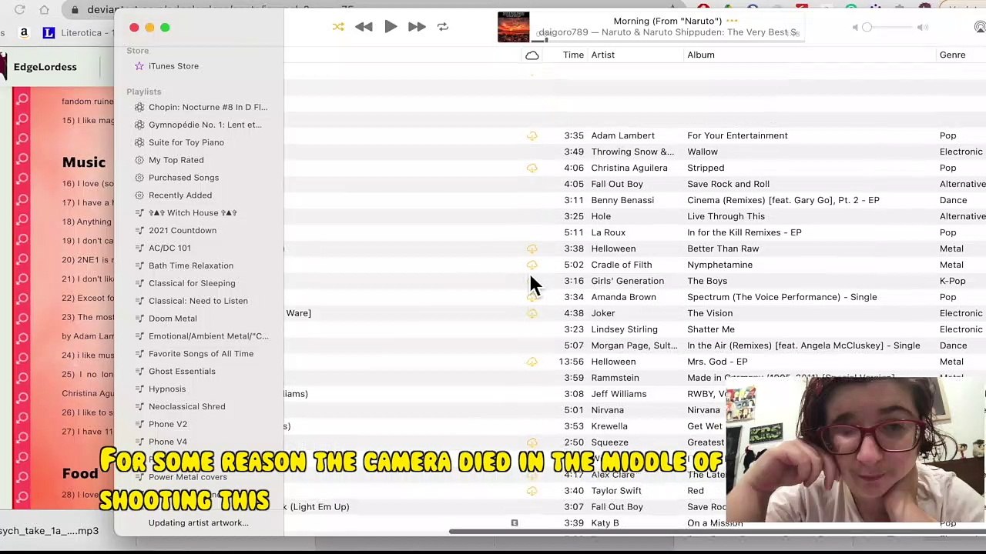986x554 pixels.
Task: Select the Throwing Snow artist cell
Action: coord(632,152)
